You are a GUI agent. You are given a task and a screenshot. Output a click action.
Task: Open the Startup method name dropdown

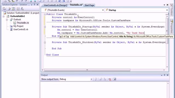[167, 10]
